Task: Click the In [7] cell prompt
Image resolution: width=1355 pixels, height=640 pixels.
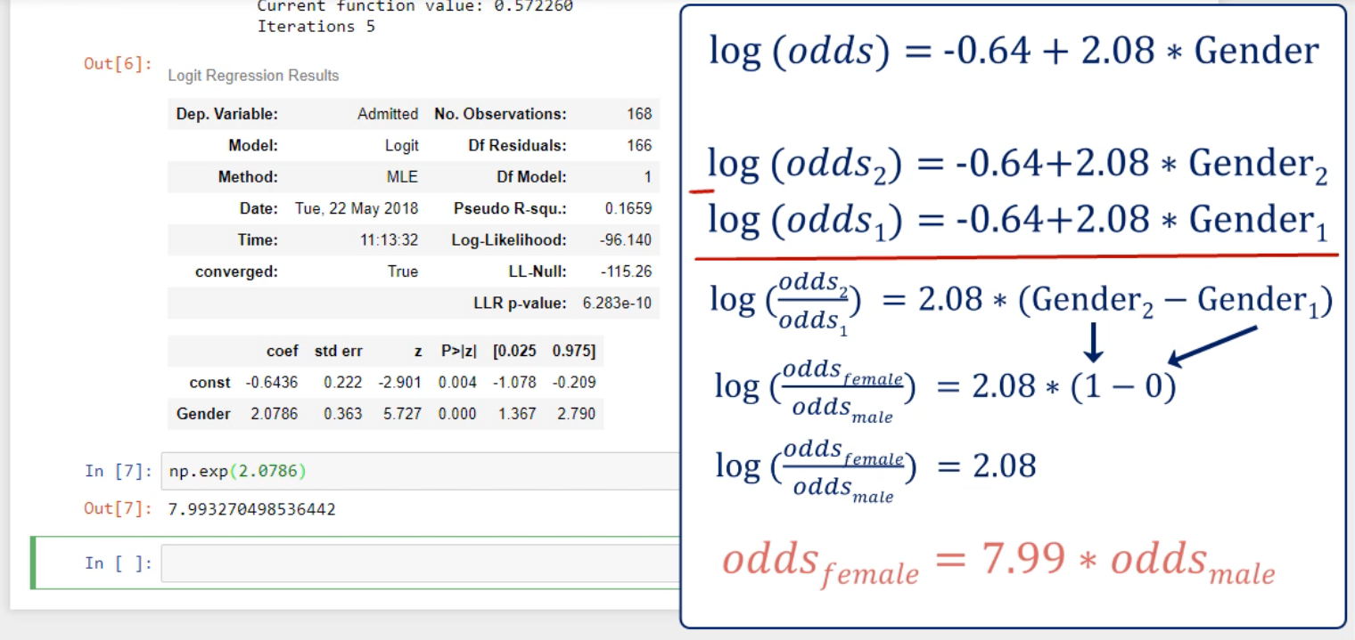Action: coord(118,471)
